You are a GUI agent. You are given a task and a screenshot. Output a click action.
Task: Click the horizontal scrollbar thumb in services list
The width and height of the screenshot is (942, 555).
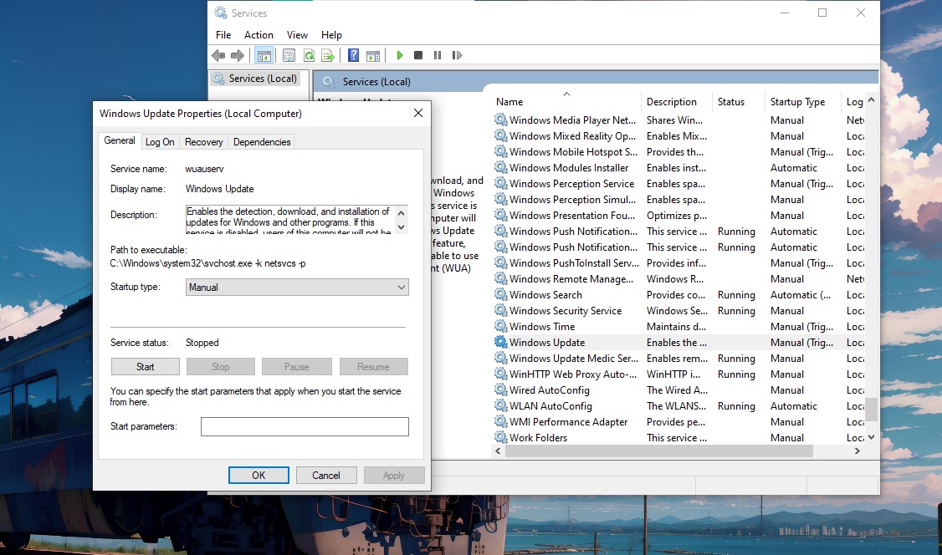[659, 451]
